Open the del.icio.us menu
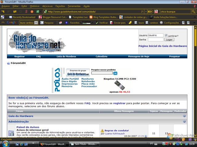 click(47, 6)
